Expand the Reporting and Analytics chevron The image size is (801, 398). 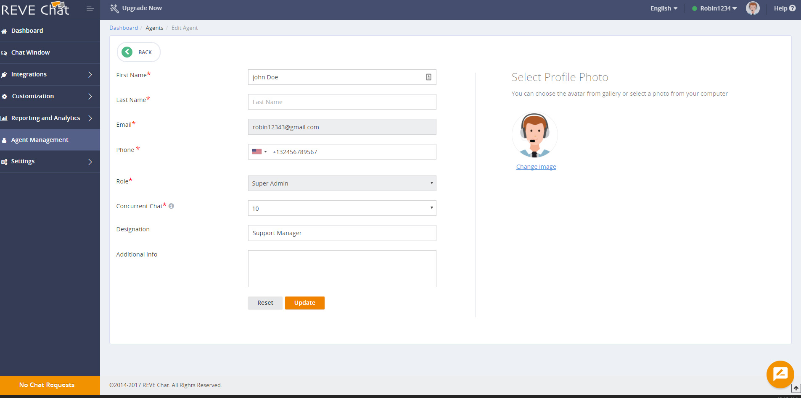coord(90,118)
